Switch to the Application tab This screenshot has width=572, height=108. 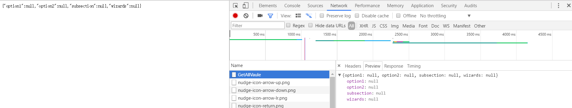[422, 5]
